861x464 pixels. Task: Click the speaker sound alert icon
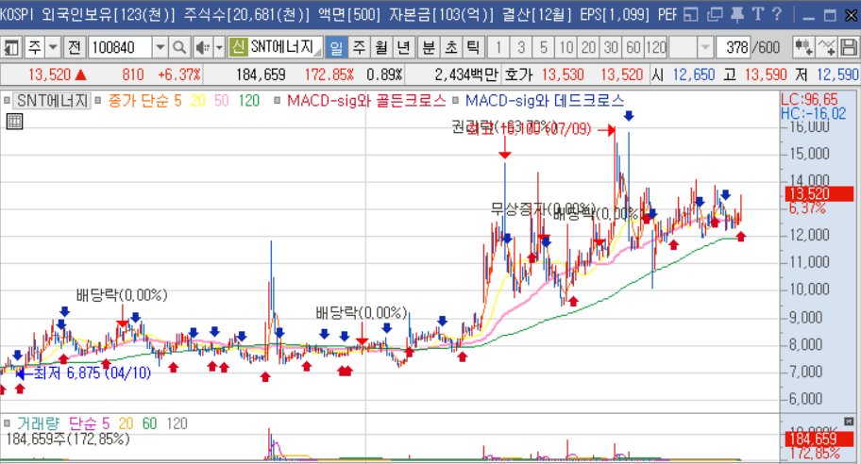pos(202,47)
